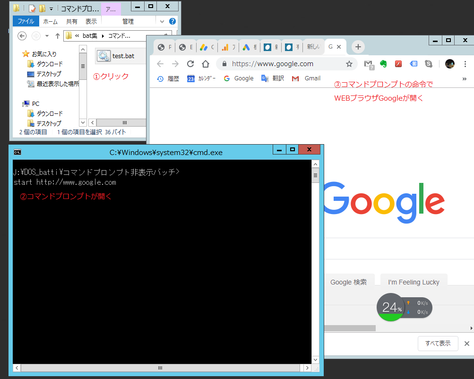Click Explorer back navigation arrow
The image size is (474, 379).
[22, 36]
